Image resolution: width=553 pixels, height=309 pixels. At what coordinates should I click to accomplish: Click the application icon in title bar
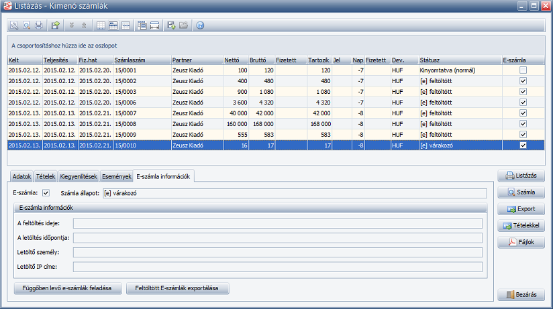click(x=7, y=6)
